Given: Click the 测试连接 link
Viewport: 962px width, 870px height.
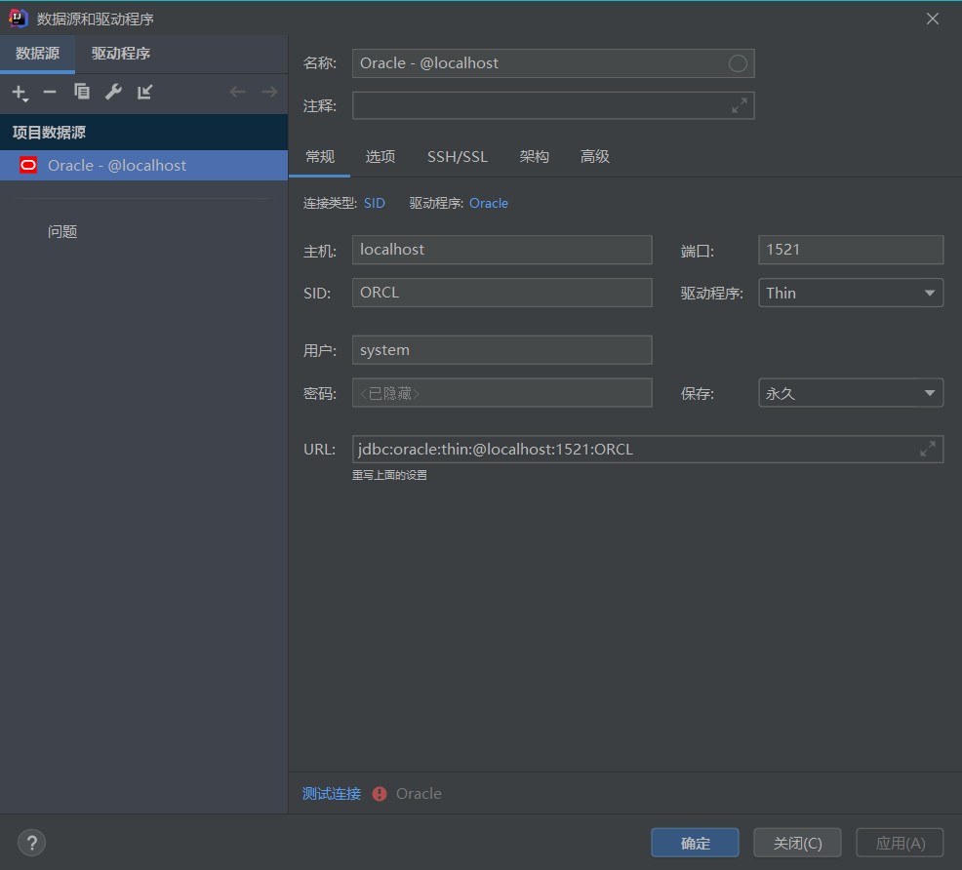Looking at the screenshot, I should (x=332, y=793).
